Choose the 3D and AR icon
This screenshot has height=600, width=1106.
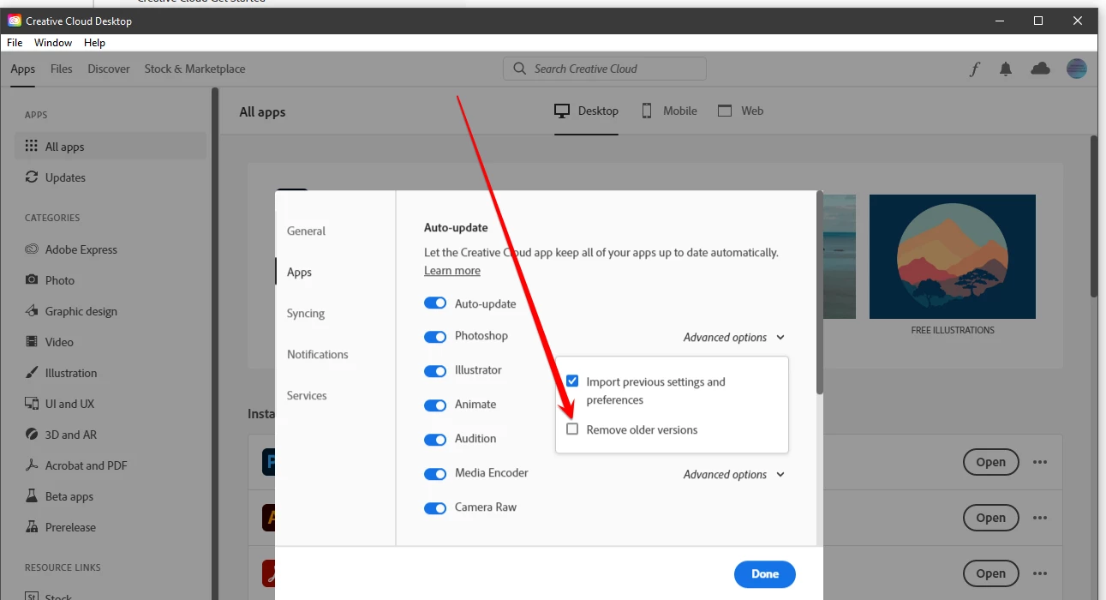point(32,435)
